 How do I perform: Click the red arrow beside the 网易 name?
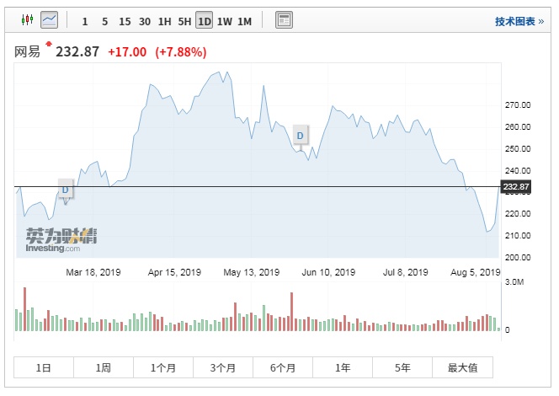(x=49, y=44)
